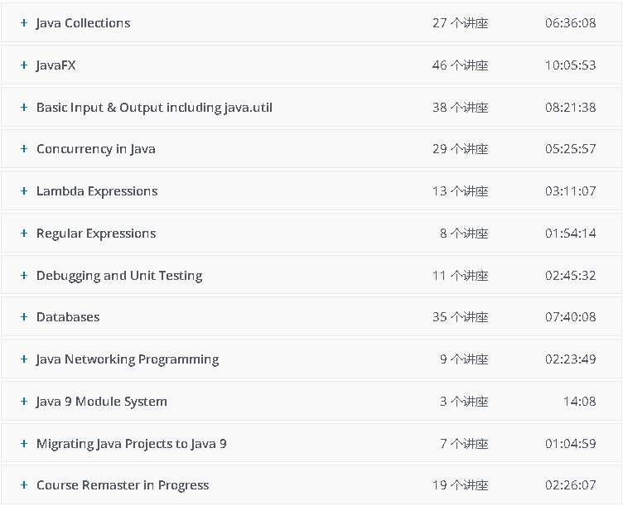Select the Java Collections section title

tap(83, 23)
